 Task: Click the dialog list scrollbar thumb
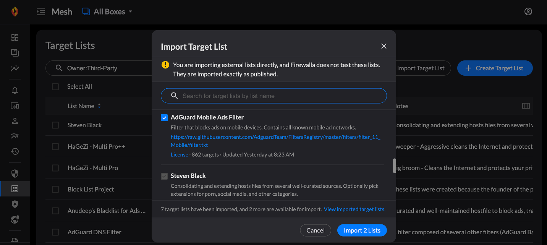click(x=395, y=166)
